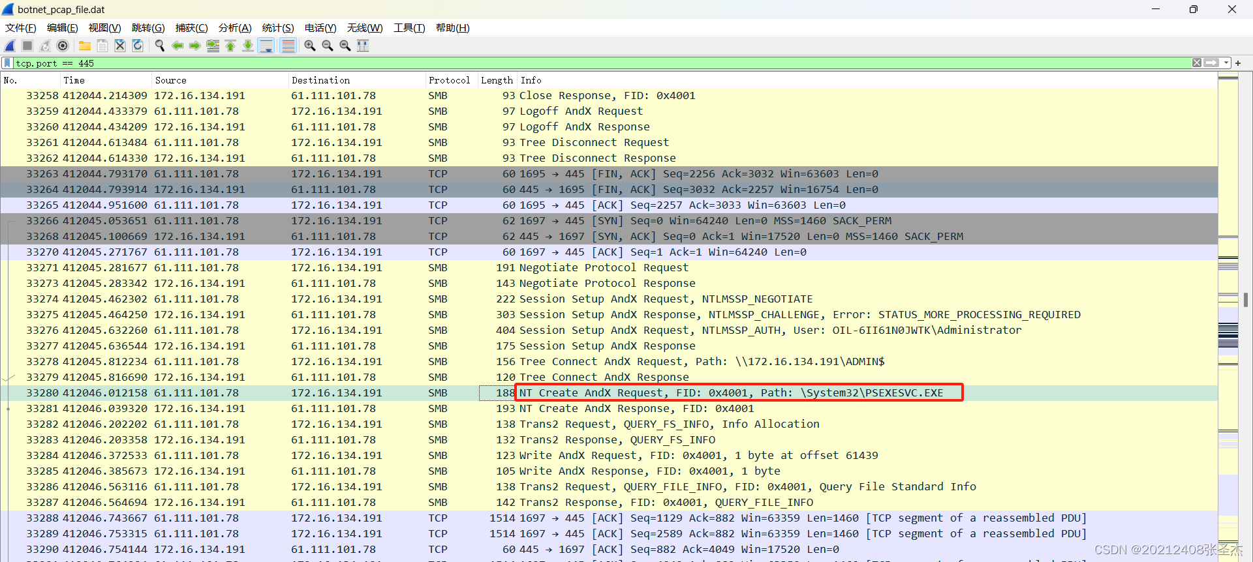Open the 分析(A) menu
The image size is (1253, 562).
point(235,28)
